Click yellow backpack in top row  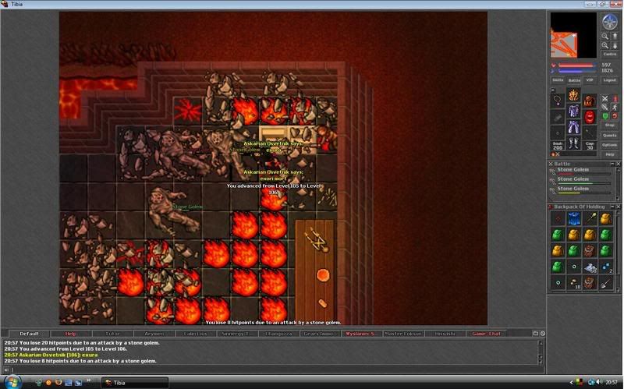click(605, 218)
